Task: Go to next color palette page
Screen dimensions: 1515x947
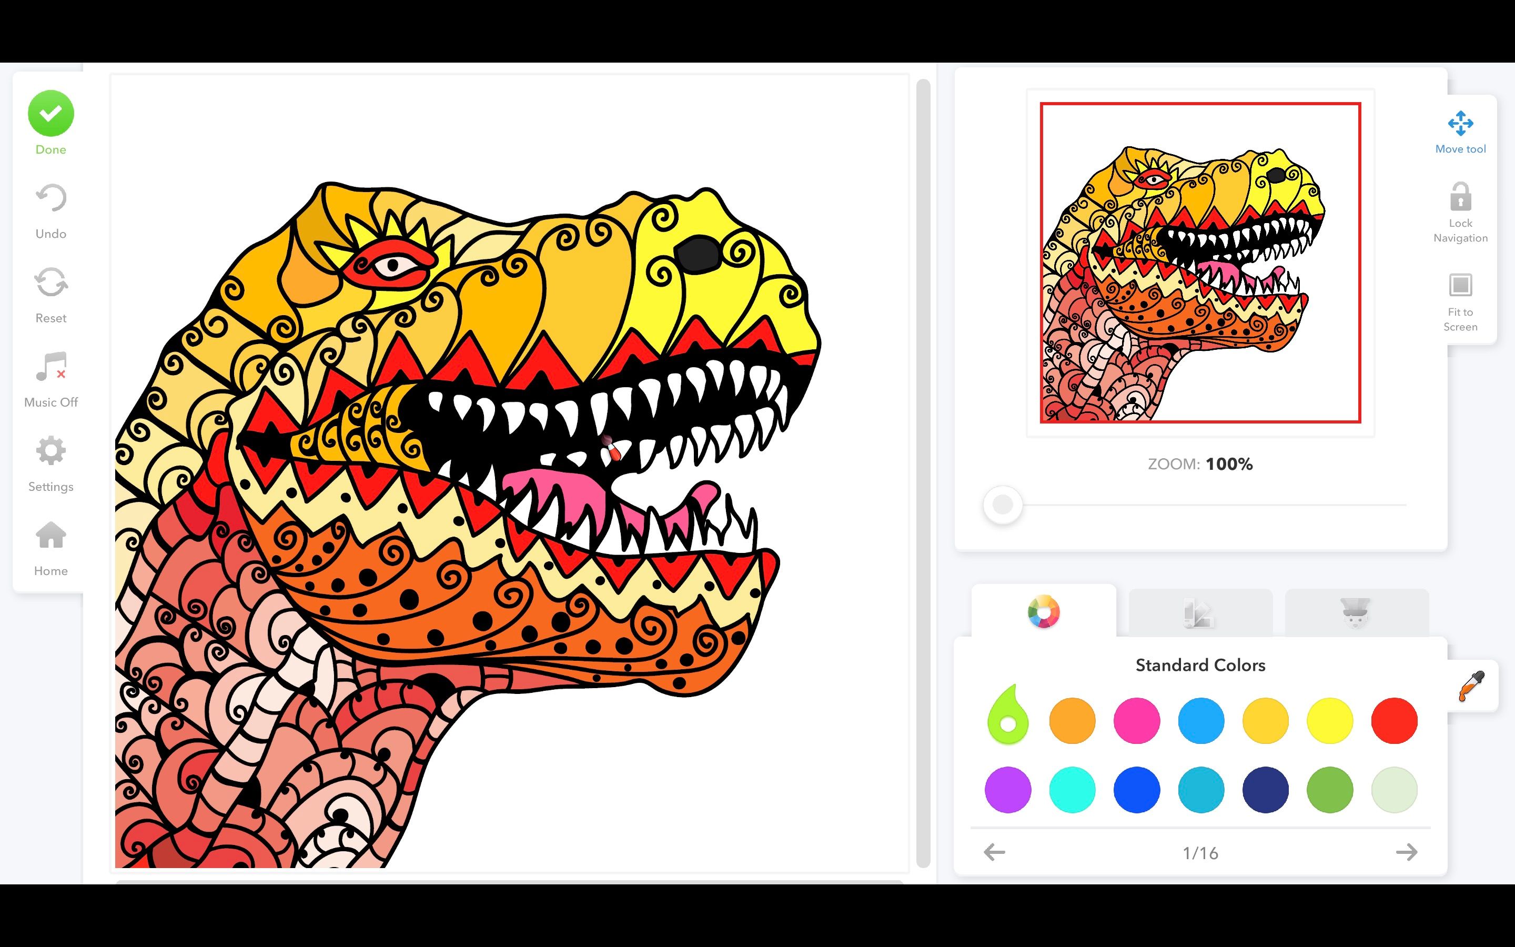Action: click(1406, 852)
